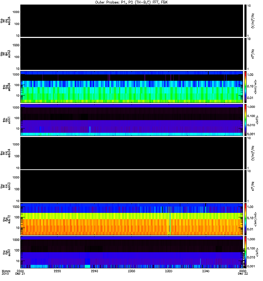Image resolution: width=263 pixels, height=281 pixels.
Task: Click the 'thc fbk scm1' y-axis label
Action: pyautogui.click(x=7, y=252)
